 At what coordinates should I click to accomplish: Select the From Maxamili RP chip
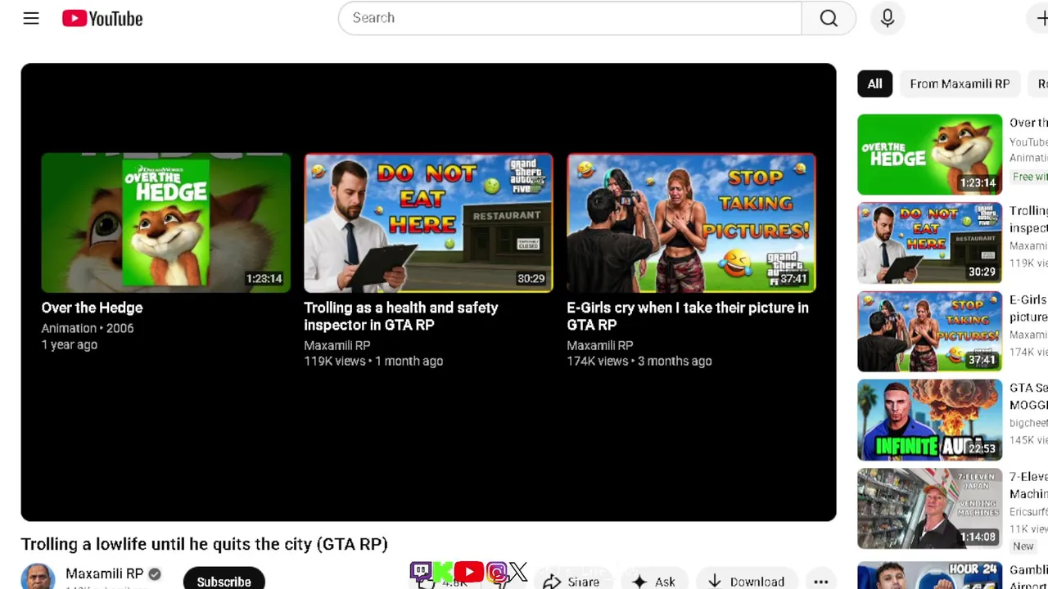click(x=960, y=83)
